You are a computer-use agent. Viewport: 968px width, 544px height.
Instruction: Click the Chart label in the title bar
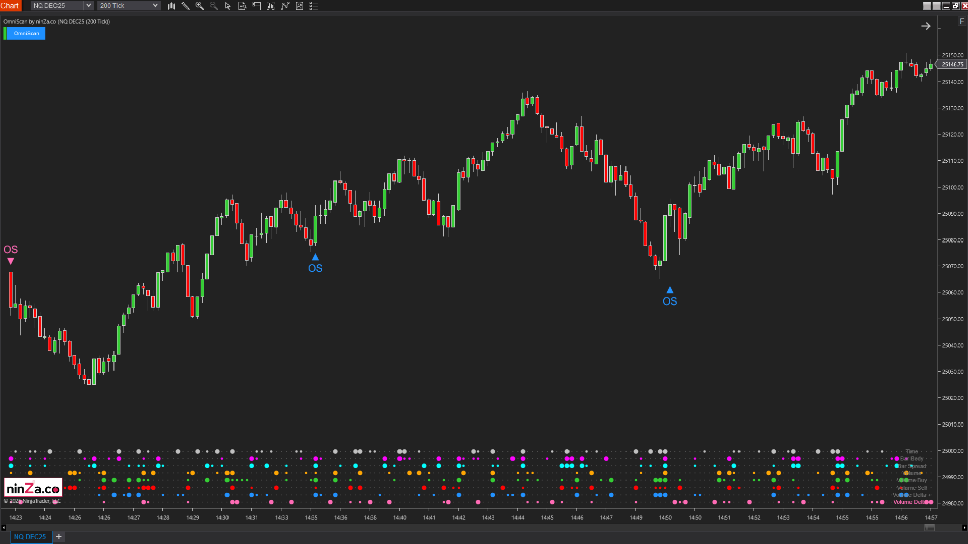click(x=10, y=6)
